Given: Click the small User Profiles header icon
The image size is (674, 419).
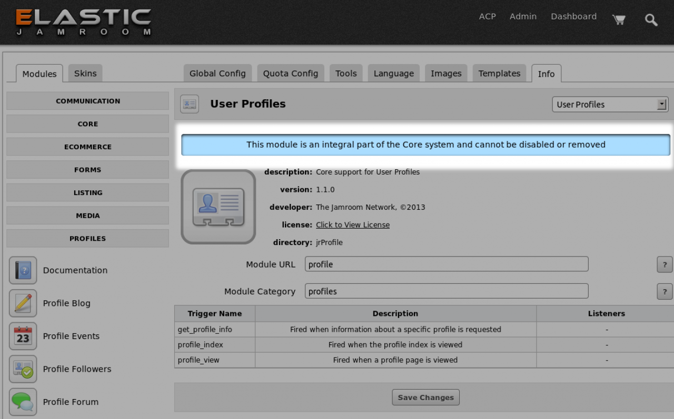Looking at the screenshot, I should (190, 104).
